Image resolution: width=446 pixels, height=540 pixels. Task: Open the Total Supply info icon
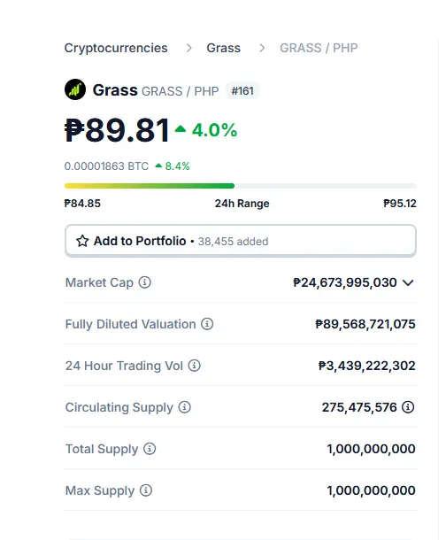point(150,449)
